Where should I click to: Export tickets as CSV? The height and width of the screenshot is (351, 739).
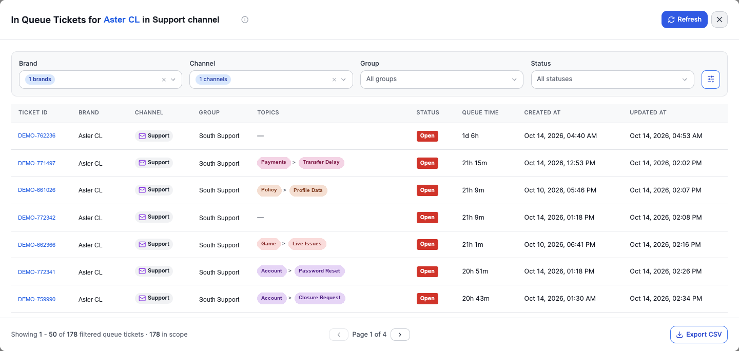tap(699, 335)
